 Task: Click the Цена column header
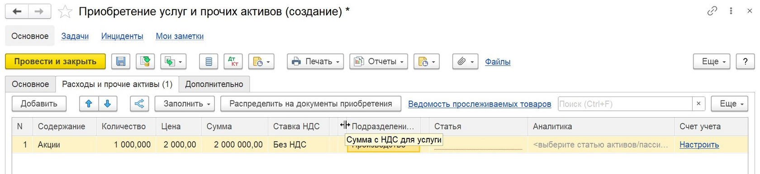coord(178,127)
